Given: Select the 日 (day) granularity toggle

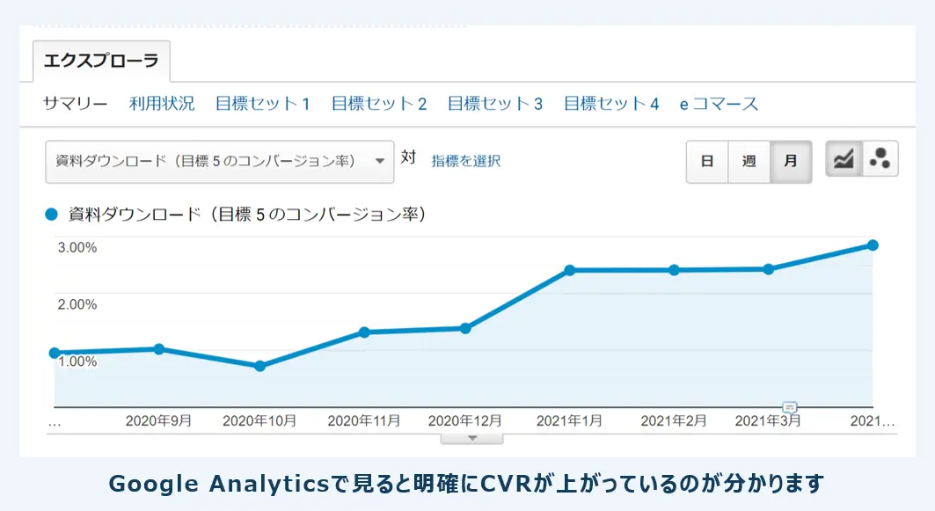Looking at the screenshot, I should [x=706, y=161].
